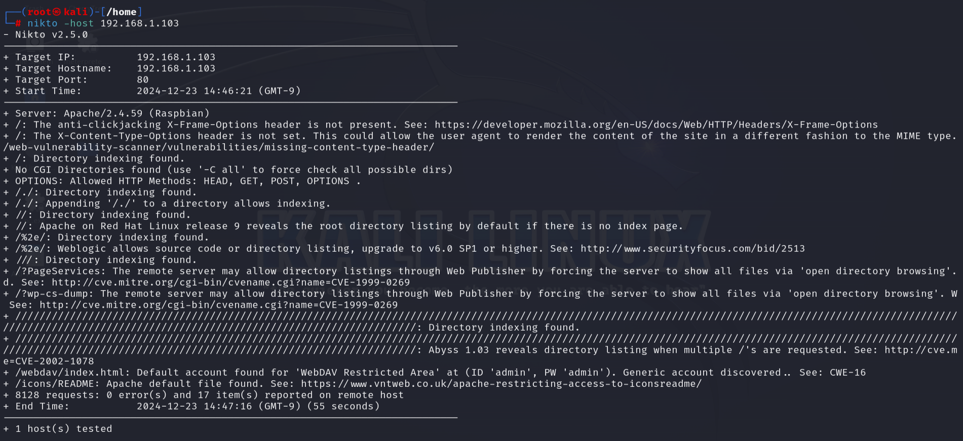Open the securityfocus.com/bid/2513 link
The height and width of the screenshot is (441, 963).
tap(692, 249)
